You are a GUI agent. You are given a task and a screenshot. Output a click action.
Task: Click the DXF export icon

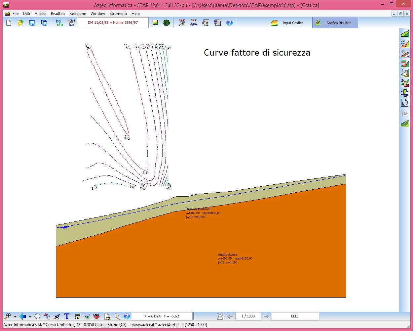(x=96, y=316)
